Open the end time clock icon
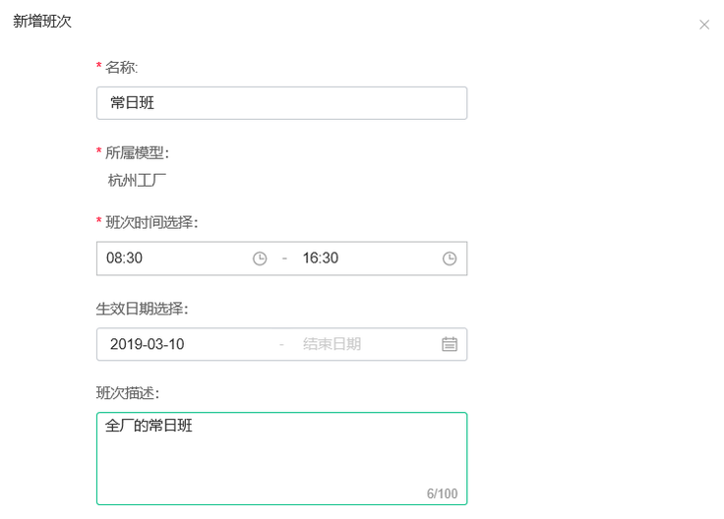 [x=450, y=259]
